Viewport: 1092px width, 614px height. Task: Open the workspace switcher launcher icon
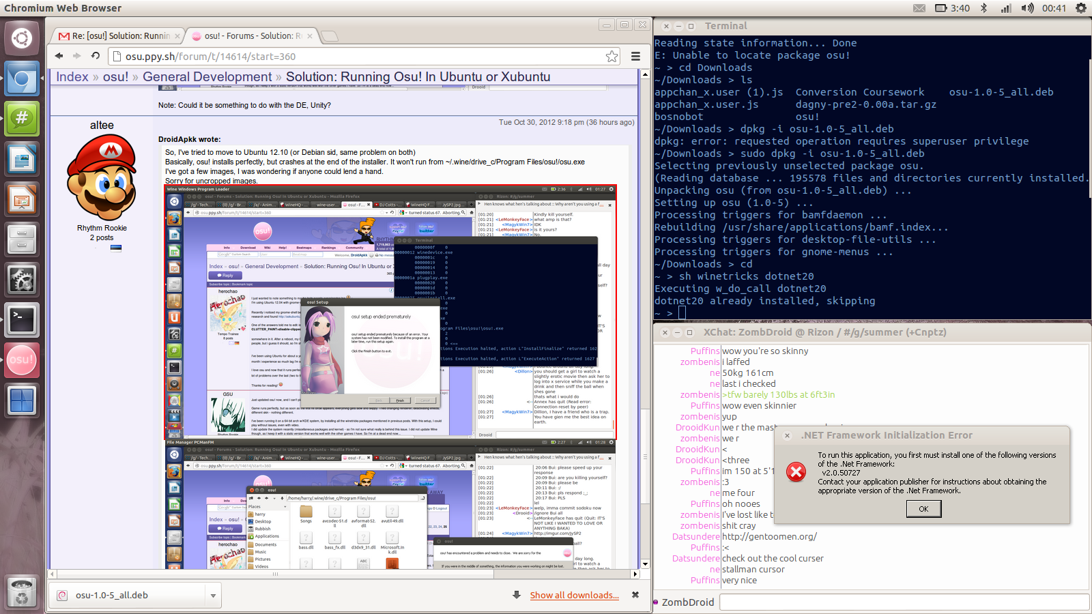(22, 400)
